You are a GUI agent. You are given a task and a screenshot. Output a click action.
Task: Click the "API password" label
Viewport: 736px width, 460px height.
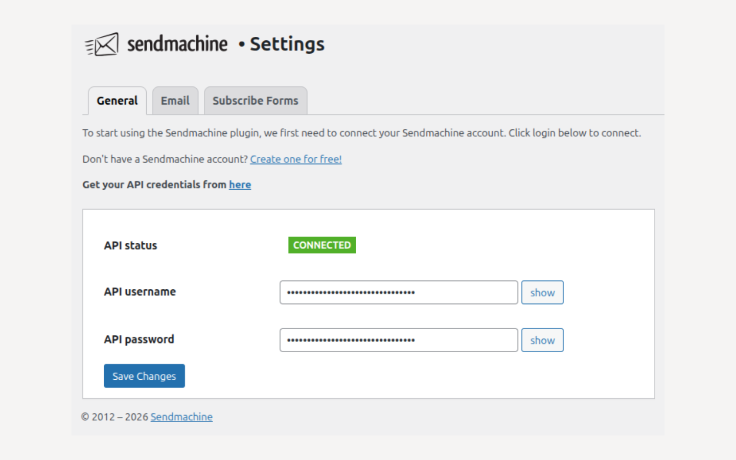(x=139, y=339)
